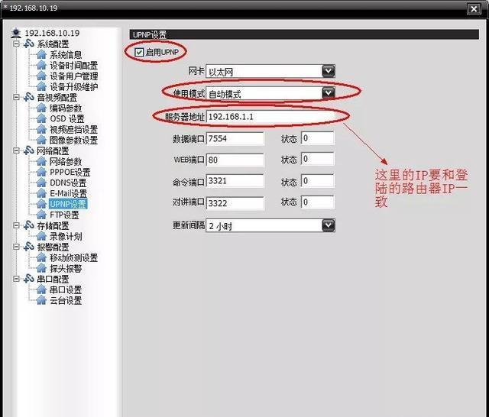
Task: Open 探头报警 settings
Action: 66,268
